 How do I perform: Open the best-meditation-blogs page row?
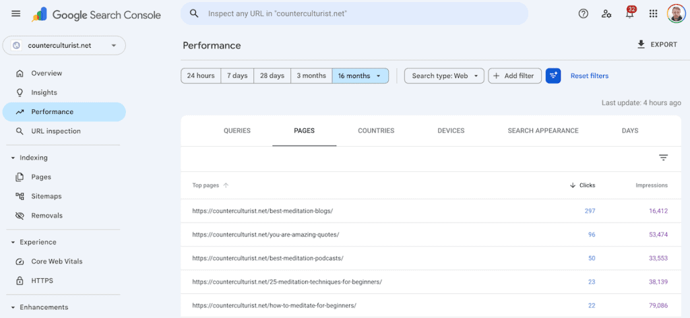(431, 211)
